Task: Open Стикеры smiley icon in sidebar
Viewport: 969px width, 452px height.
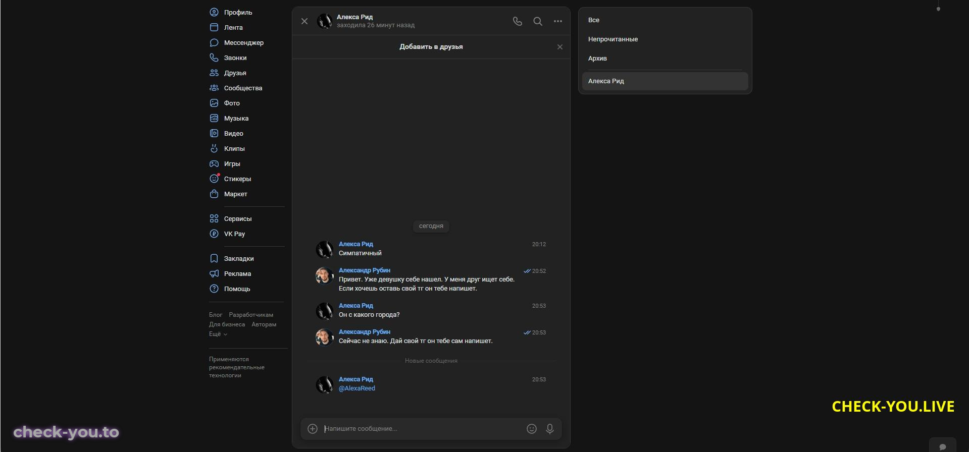Action: (x=214, y=179)
